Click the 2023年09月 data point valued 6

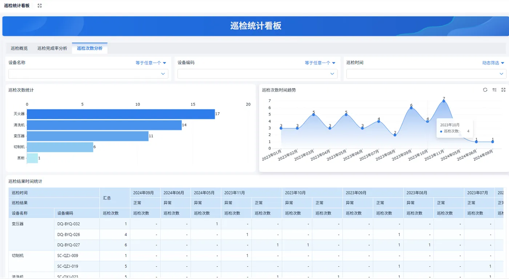pos(411,108)
